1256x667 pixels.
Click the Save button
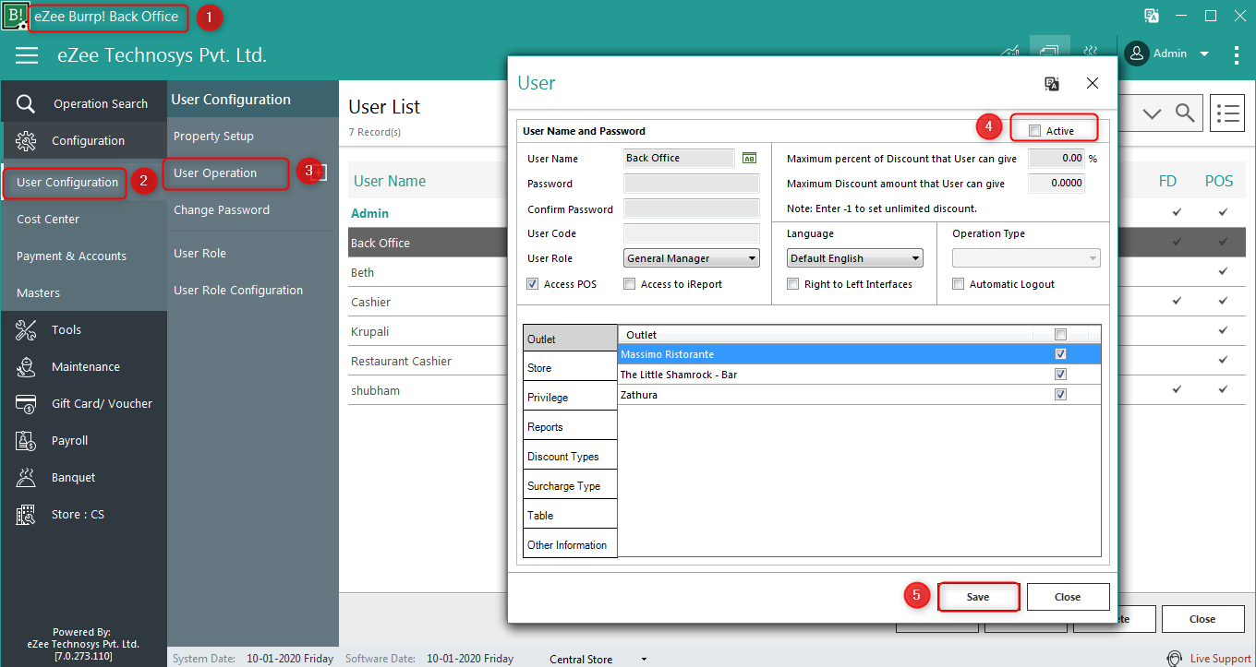point(978,597)
